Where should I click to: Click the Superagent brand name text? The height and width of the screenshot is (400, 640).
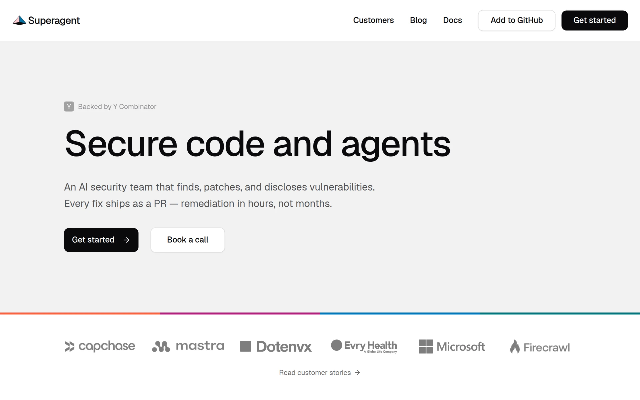coord(54,21)
